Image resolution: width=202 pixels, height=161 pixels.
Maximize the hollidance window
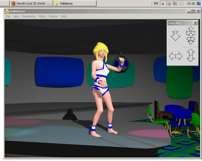pos(193,11)
